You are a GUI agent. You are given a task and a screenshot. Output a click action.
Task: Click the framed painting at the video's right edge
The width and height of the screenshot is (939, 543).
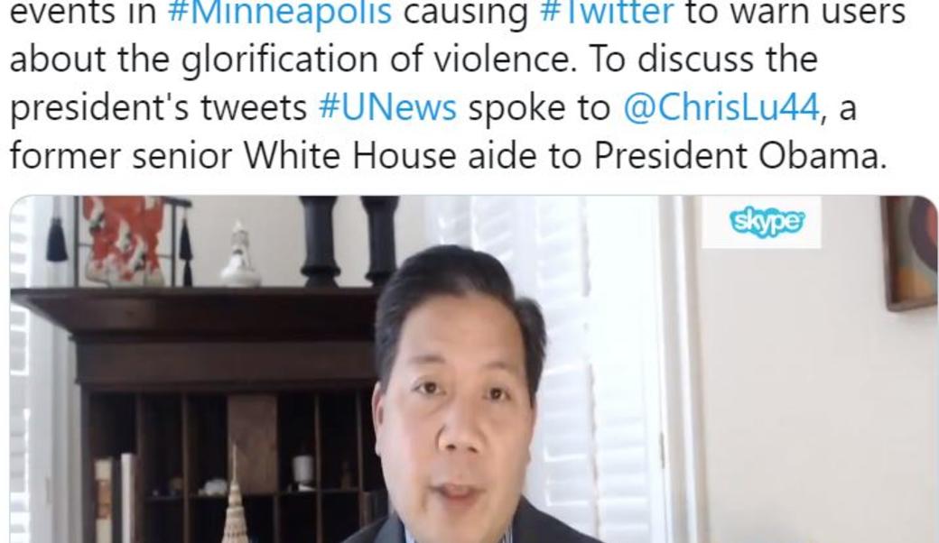(x=911, y=251)
